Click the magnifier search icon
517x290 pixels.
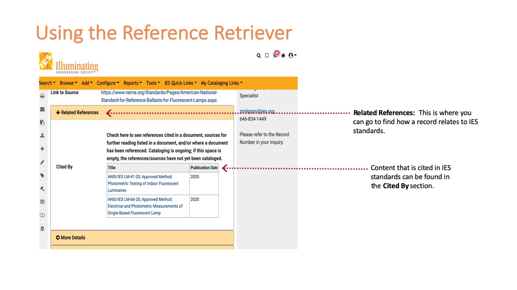(x=258, y=55)
